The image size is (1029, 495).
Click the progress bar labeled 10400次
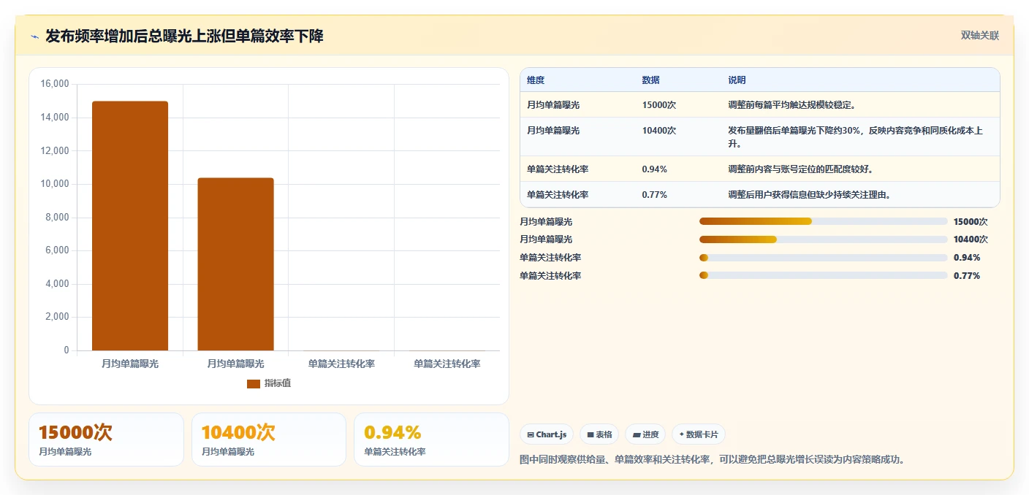(823, 239)
